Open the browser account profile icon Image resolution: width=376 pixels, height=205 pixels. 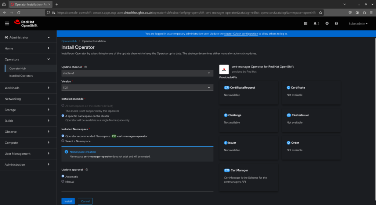pos(357,13)
